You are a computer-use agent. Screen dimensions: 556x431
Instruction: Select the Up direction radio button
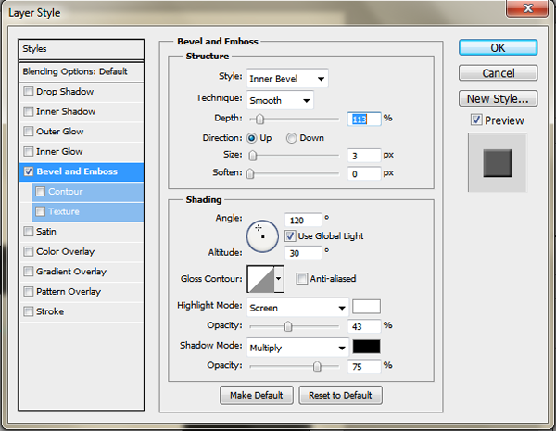(252, 138)
